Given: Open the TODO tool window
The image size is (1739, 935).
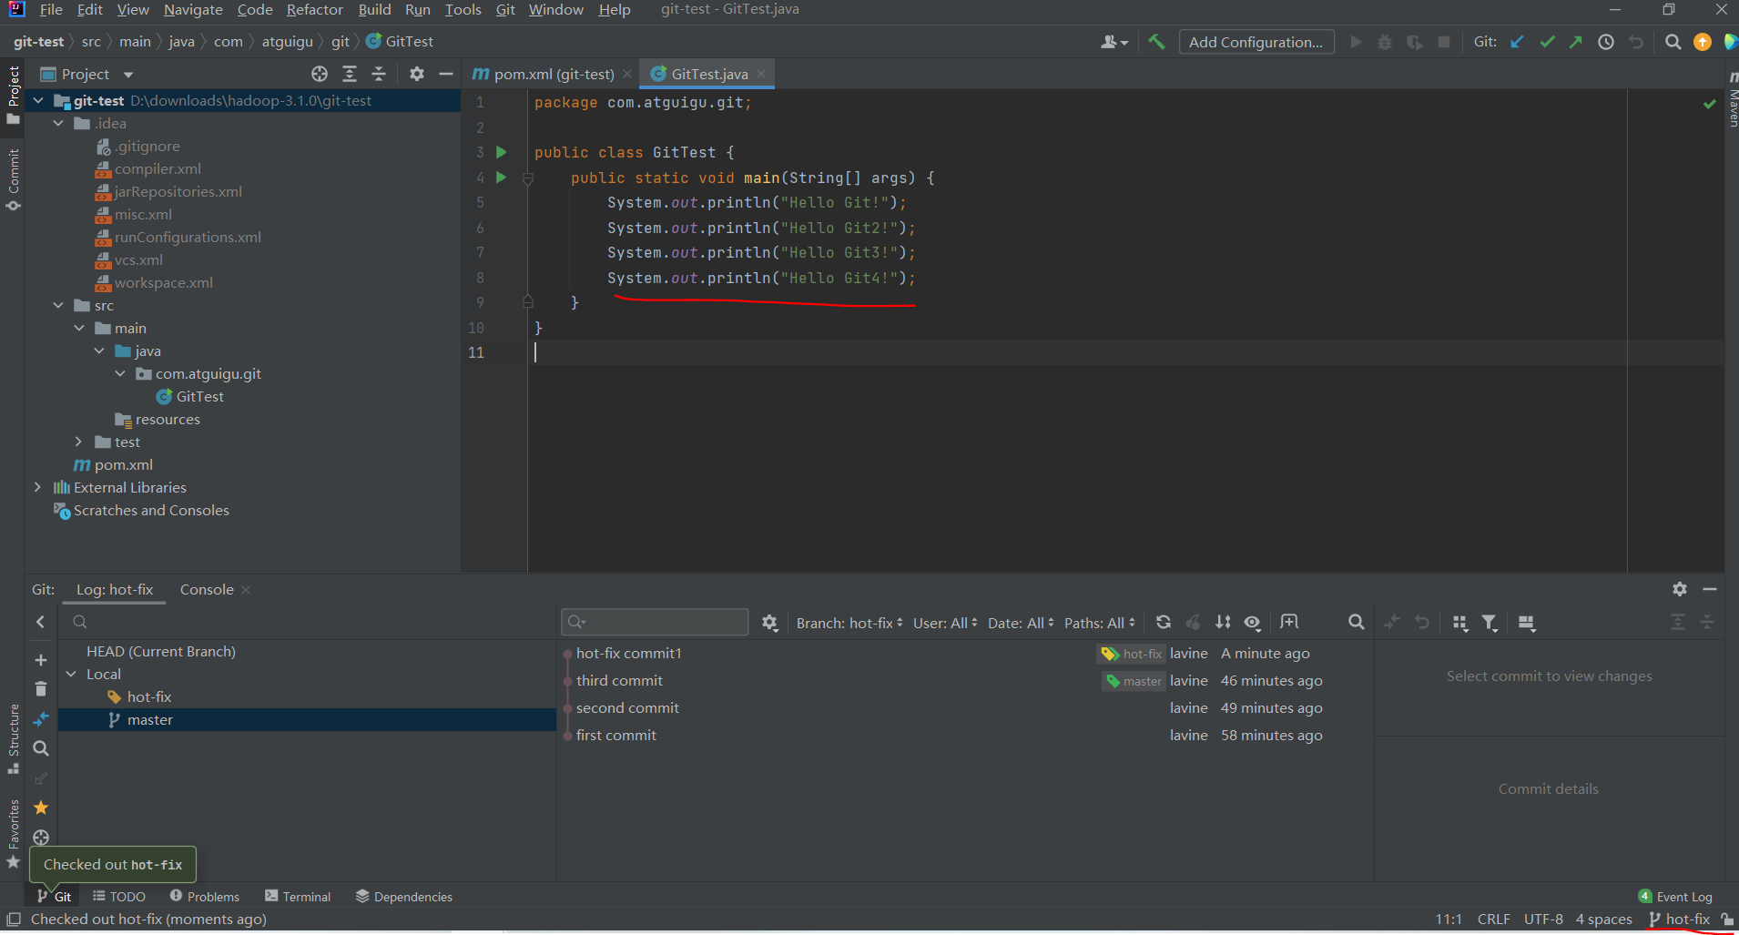Looking at the screenshot, I should point(119,897).
